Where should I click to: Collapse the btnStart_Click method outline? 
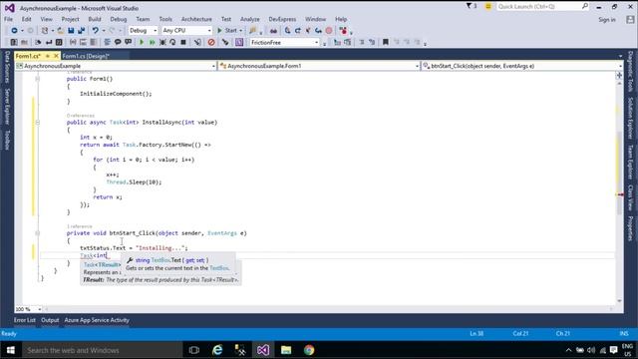pos(38,233)
